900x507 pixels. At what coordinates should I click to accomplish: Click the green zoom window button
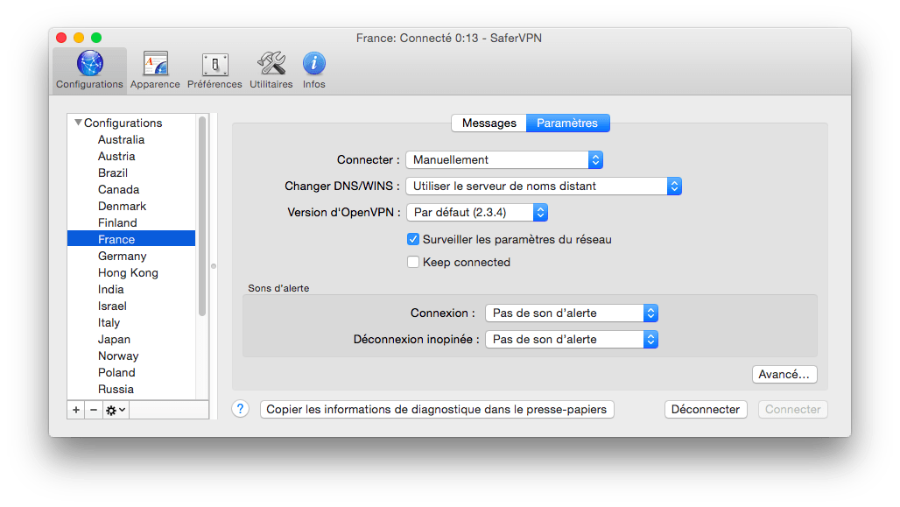click(96, 38)
